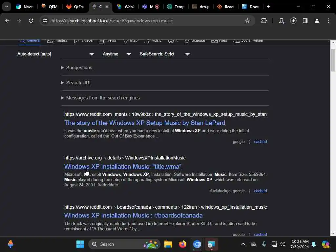Open cached link for archive.org result
336x252 pixels.
pos(260,191)
